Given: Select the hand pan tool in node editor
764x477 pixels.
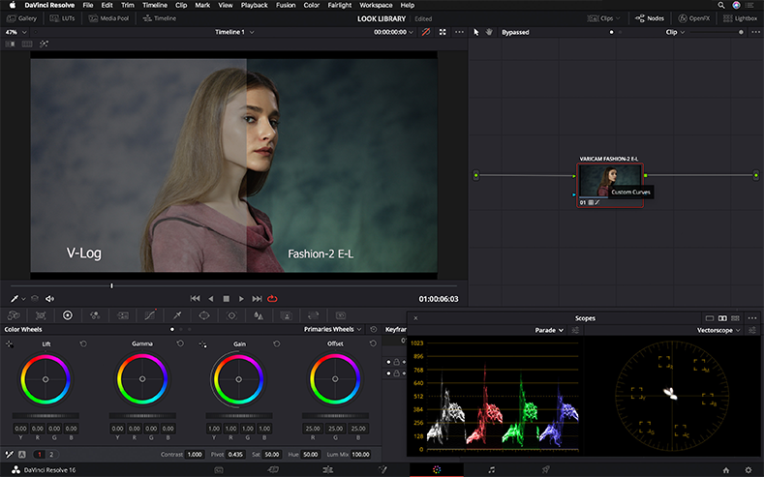Looking at the screenshot, I should pyautogui.click(x=489, y=32).
